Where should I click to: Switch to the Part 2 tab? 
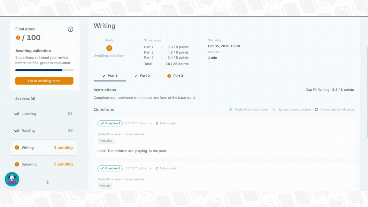(x=142, y=76)
